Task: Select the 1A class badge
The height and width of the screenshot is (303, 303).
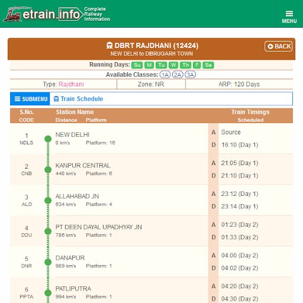Action: point(165,75)
